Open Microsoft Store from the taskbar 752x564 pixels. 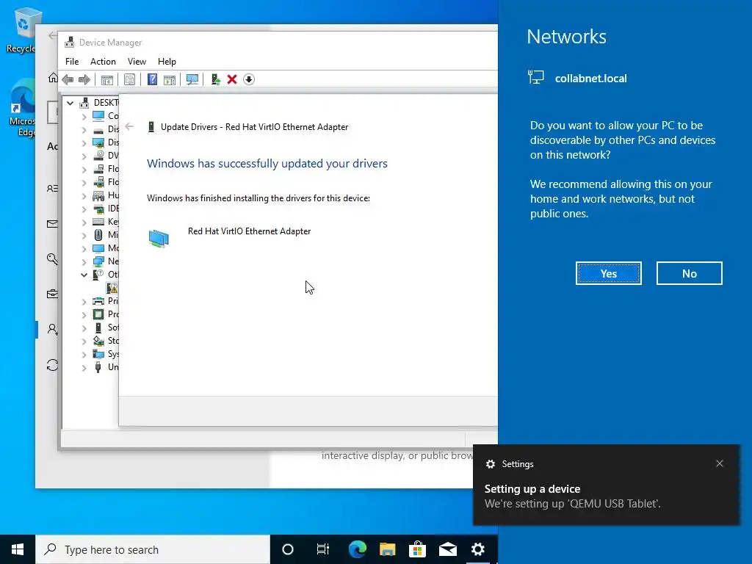tap(418, 549)
